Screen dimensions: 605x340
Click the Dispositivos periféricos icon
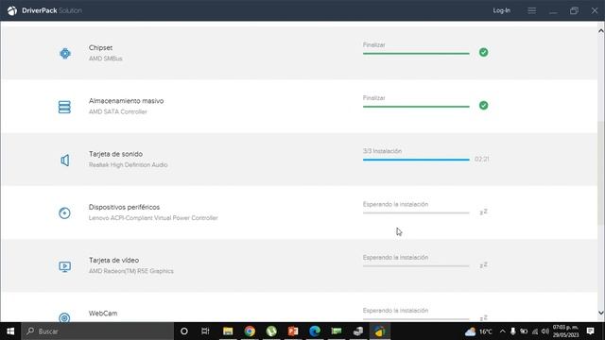point(64,213)
